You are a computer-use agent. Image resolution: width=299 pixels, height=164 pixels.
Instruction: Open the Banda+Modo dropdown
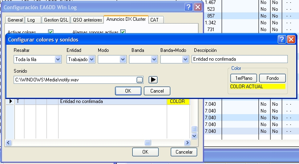[185, 59]
